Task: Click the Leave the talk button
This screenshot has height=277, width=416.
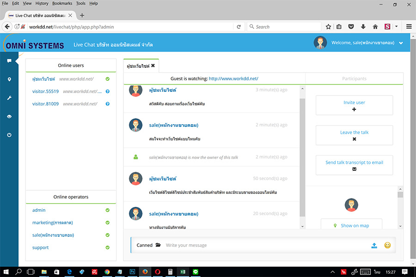Action: click(354, 135)
